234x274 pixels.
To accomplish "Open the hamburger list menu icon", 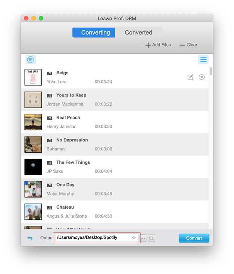I will pos(203,60).
